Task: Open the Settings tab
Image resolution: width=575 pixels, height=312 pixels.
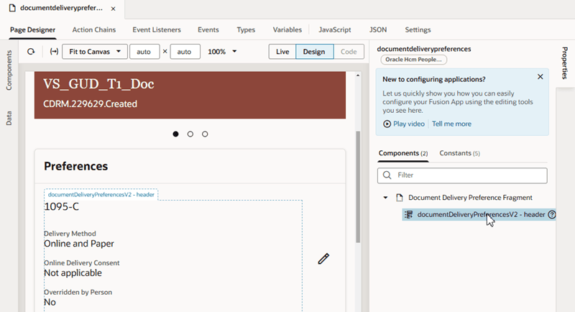Action: tap(418, 29)
